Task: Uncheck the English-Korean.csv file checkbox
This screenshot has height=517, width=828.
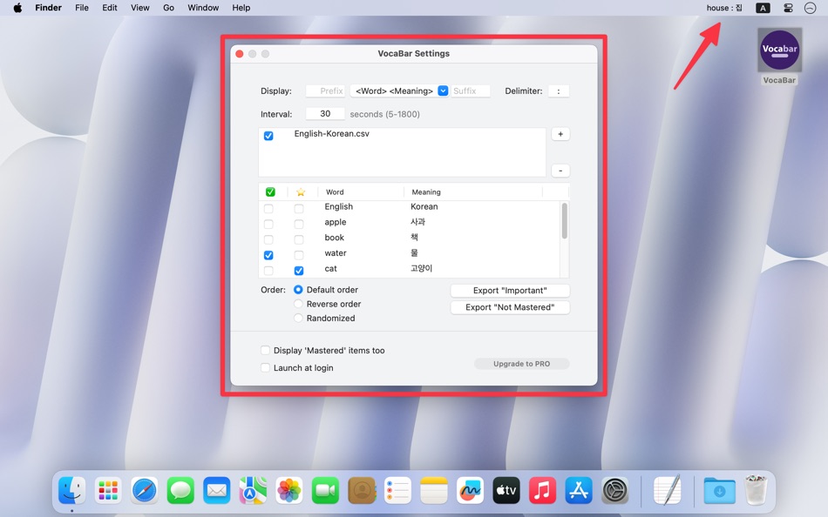Action: pyautogui.click(x=268, y=136)
